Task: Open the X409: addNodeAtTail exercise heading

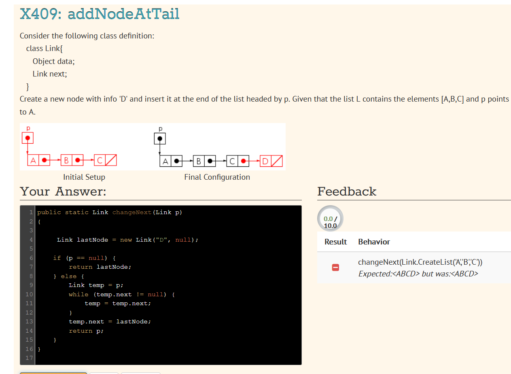Action: 100,14
